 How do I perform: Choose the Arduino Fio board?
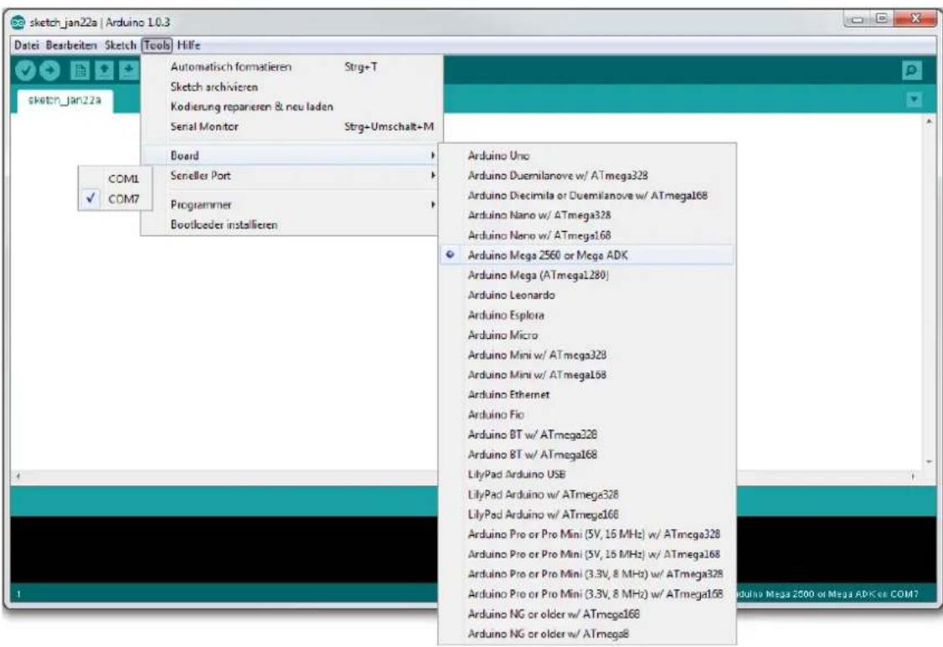[x=587, y=414]
